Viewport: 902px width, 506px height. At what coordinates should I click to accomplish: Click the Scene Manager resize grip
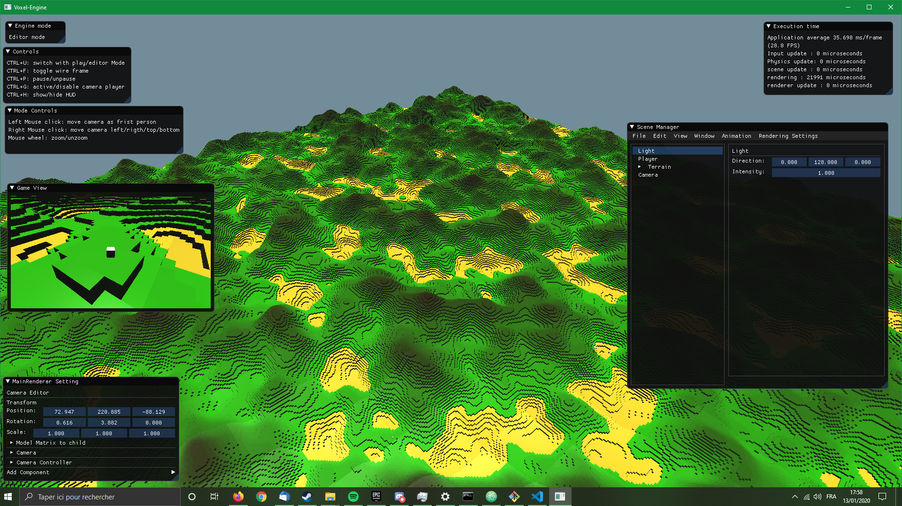pyautogui.click(x=884, y=385)
